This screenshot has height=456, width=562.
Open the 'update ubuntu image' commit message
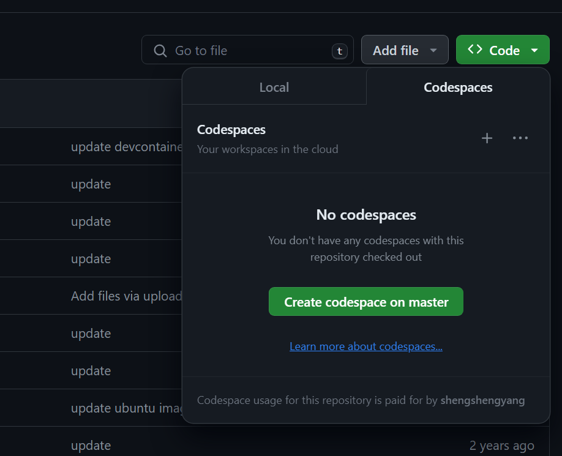pos(127,408)
